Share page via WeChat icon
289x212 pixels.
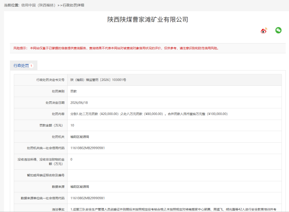[x=278, y=30]
